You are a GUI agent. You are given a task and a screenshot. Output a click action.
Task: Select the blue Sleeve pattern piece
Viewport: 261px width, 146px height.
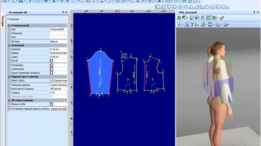coord(100,73)
